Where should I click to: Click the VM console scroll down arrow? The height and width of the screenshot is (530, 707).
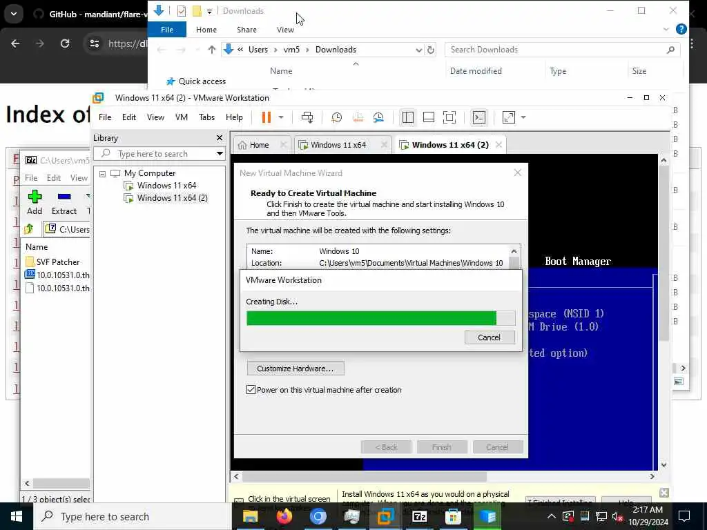[x=664, y=464]
